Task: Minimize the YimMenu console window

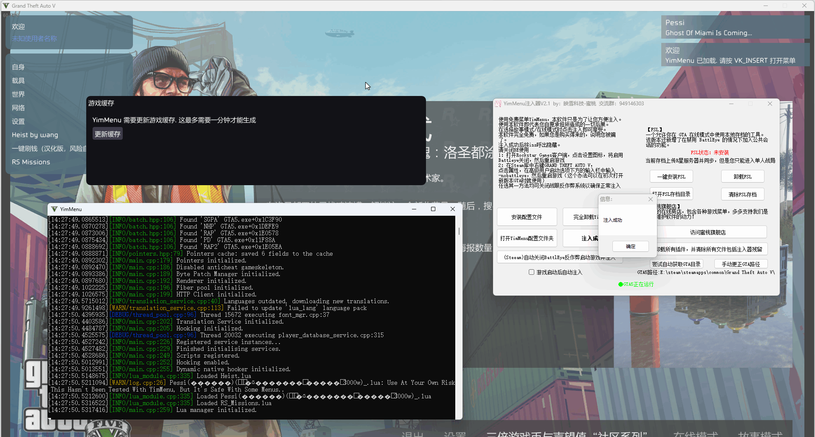Action: coord(414,209)
